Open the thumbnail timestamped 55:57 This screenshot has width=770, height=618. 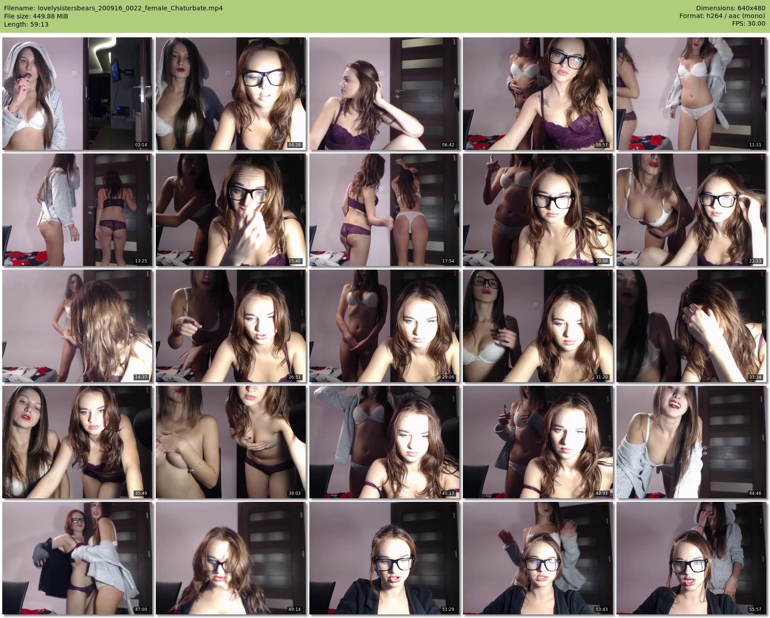tap(691, 558)
